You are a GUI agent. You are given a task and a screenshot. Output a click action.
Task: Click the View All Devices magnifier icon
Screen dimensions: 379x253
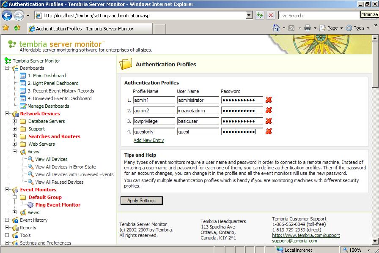31,159
